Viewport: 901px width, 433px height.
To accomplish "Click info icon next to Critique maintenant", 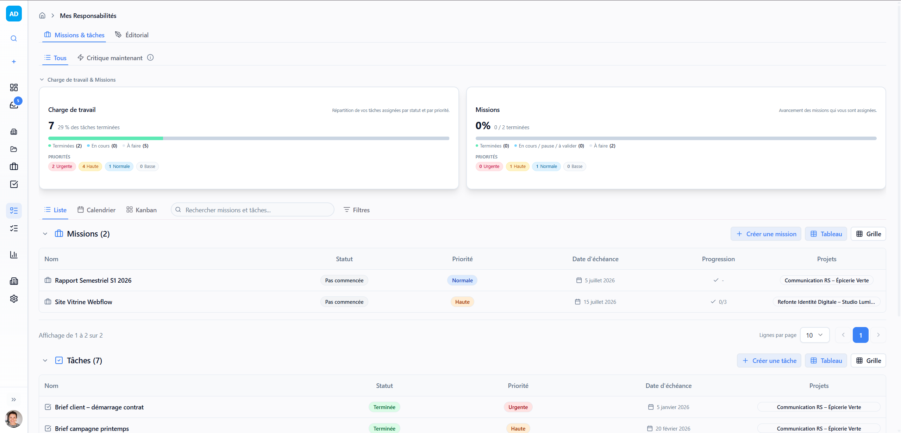I will click(150, 57).
